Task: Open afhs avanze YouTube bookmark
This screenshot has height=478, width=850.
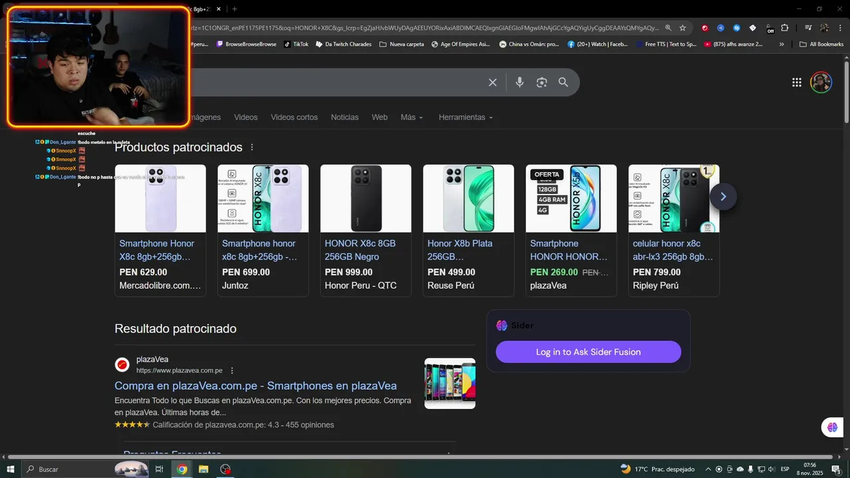Action: tap(733, 44)
